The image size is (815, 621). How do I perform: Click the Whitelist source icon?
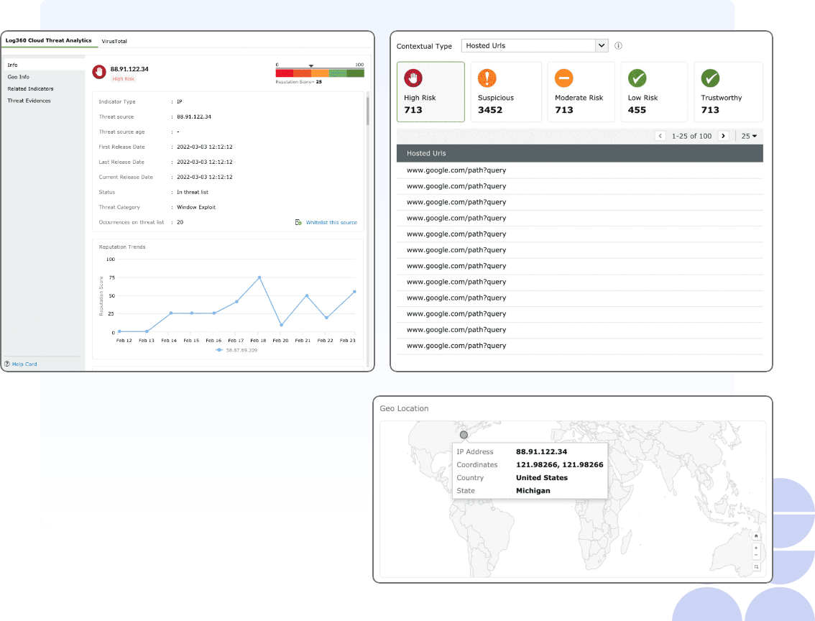tap(298, 222)
